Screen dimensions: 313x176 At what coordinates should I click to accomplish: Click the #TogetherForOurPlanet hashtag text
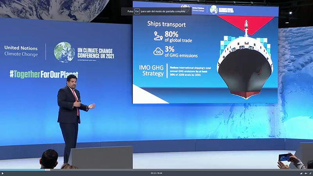coord(44,74)
